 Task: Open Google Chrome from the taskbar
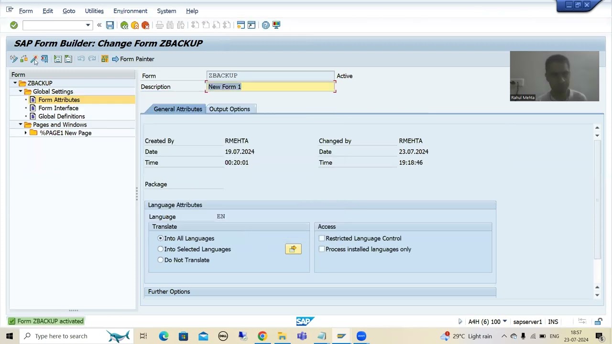click(x=262, y=336)
